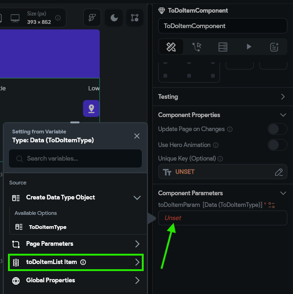Show info for Update Page on Changes
The width and height of the screenshot is (293, 294).
[230, 129]
